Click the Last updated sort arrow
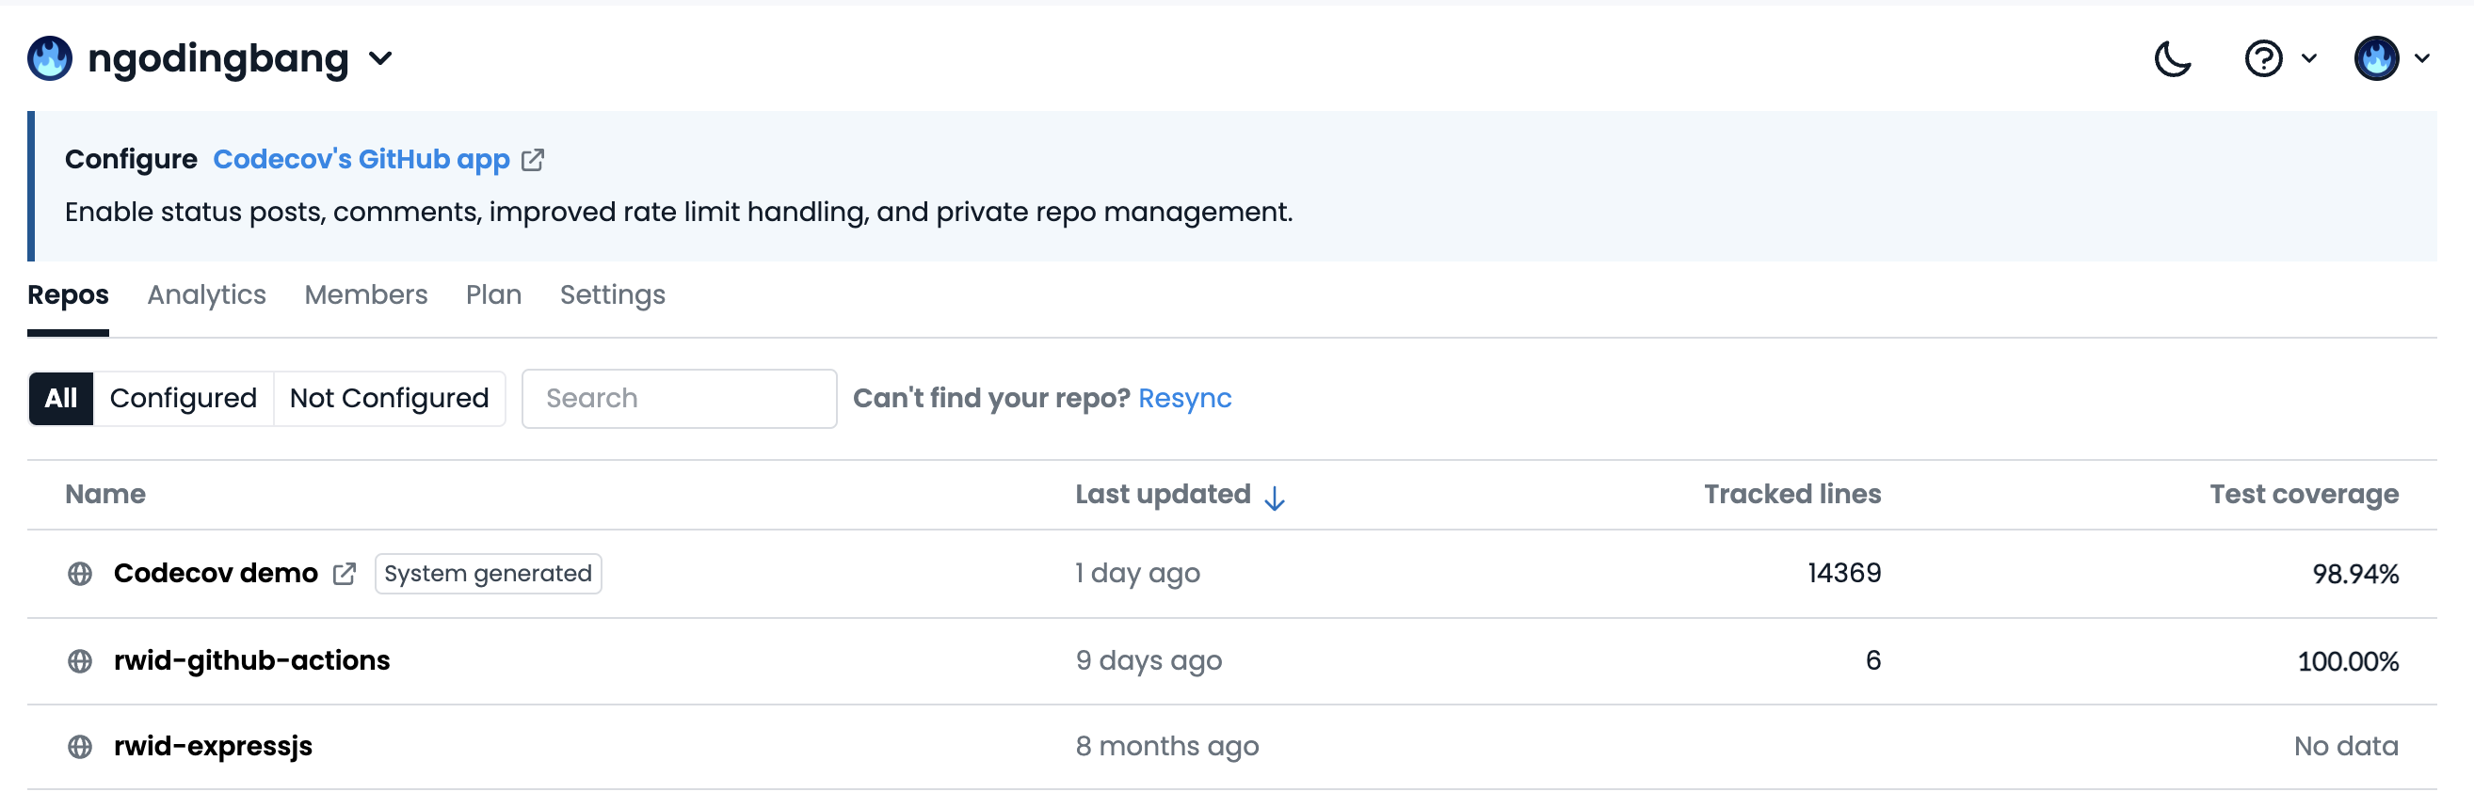The image size is (2474, 792). click(x=1275, y=499)
